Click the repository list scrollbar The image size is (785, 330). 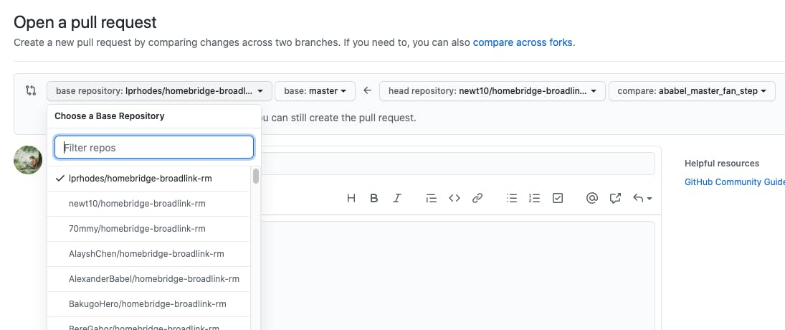(256, 176)
